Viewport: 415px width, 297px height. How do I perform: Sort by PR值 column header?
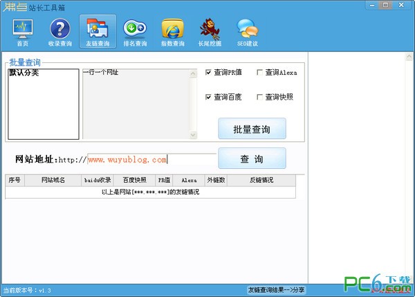coord(164,180)
